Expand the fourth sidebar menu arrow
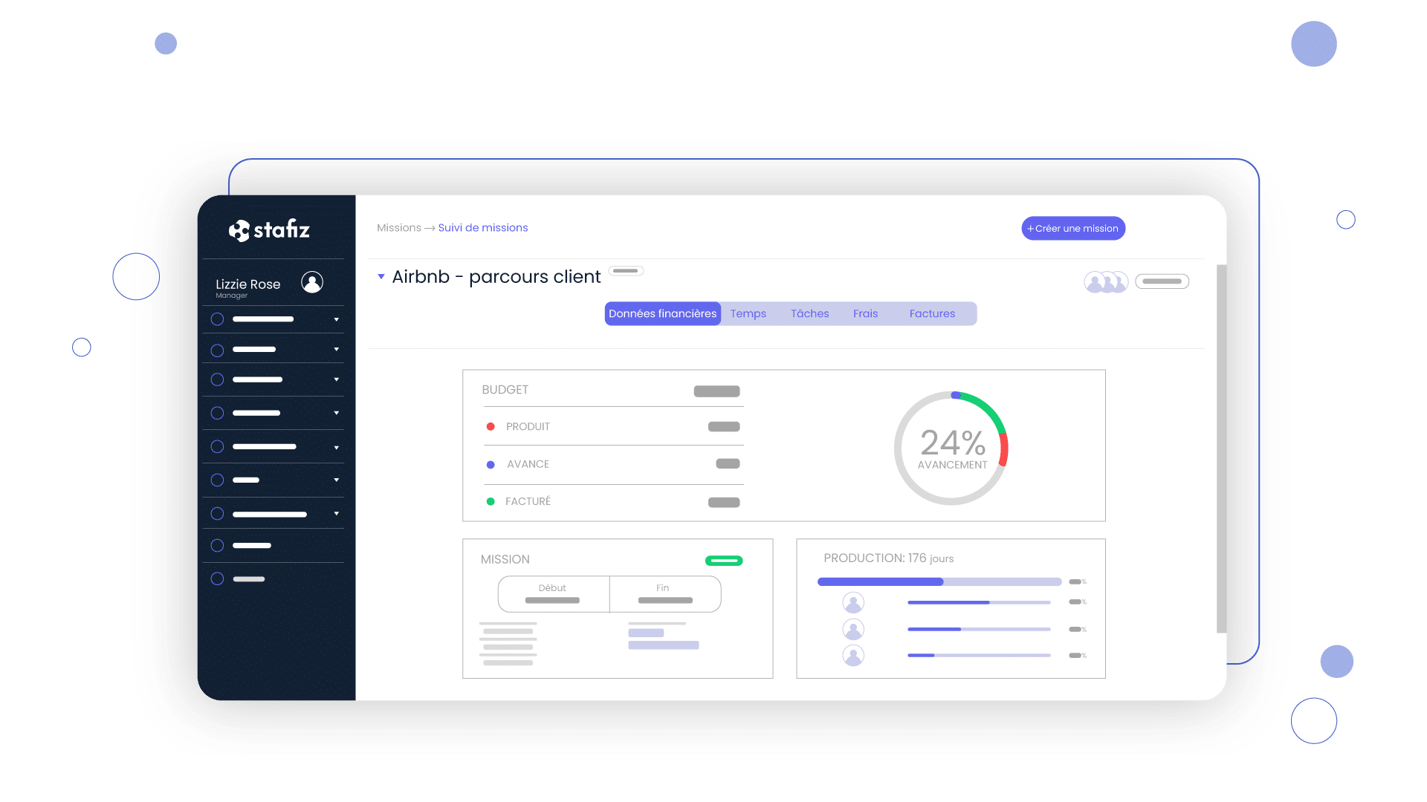The image size is (1427, 802). [337, 413]
